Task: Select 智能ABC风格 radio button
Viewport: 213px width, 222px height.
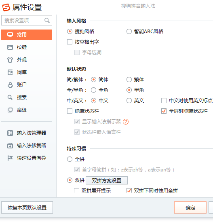Action: [129, 32]
